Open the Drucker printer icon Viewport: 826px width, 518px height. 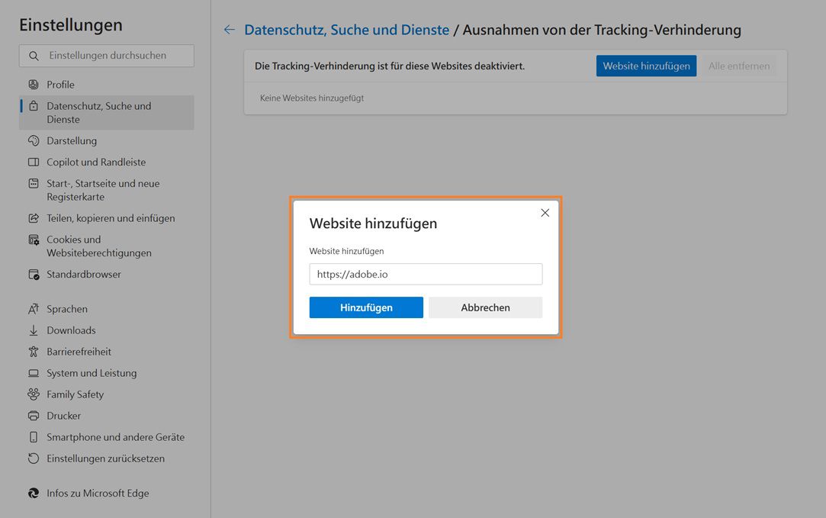click(x=31, y=416)
